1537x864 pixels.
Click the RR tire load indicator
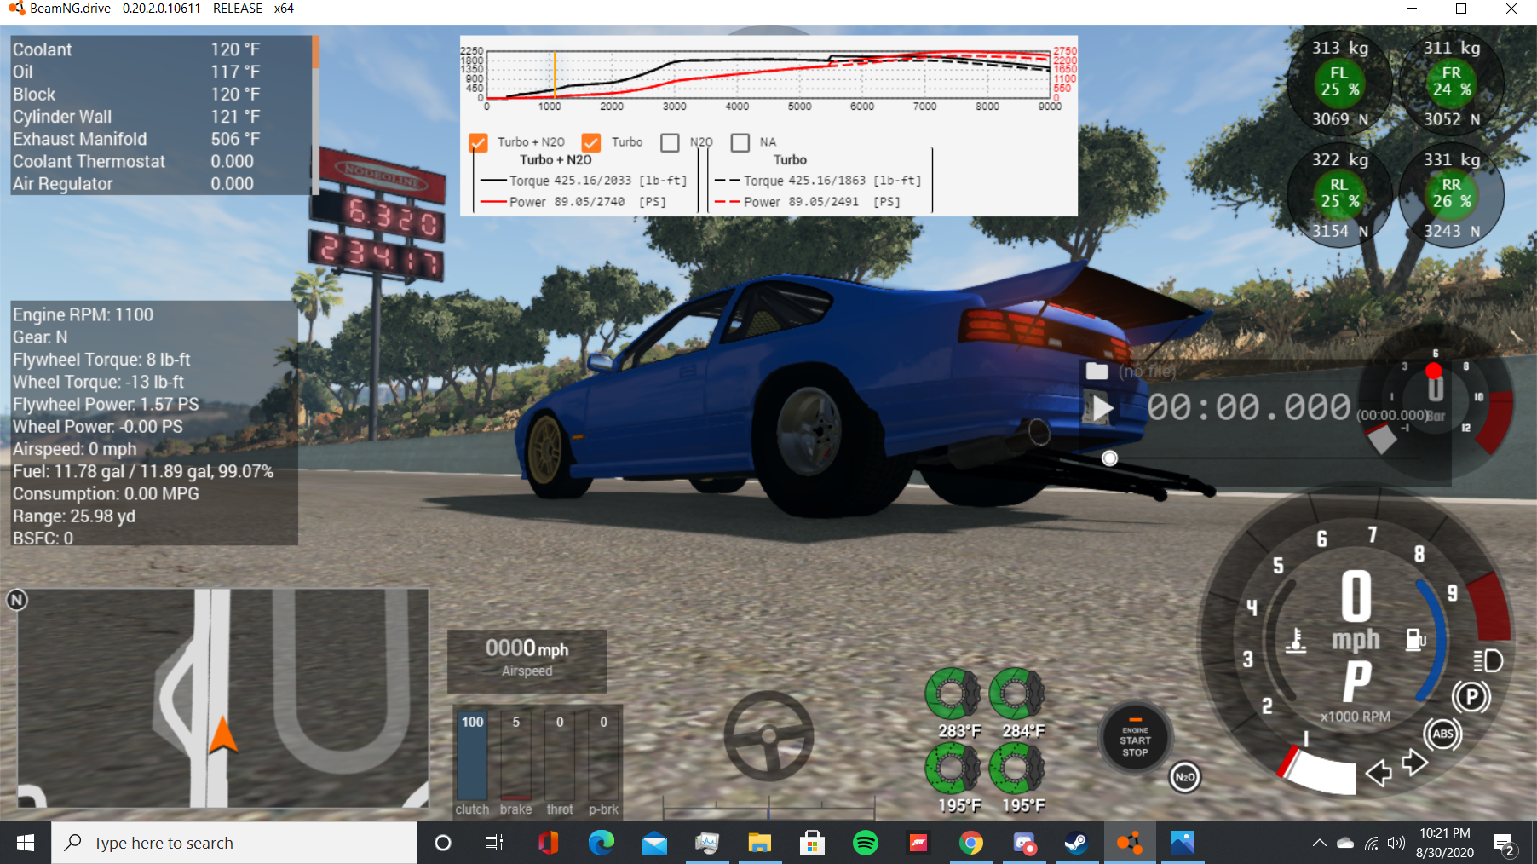point(1452,194)
